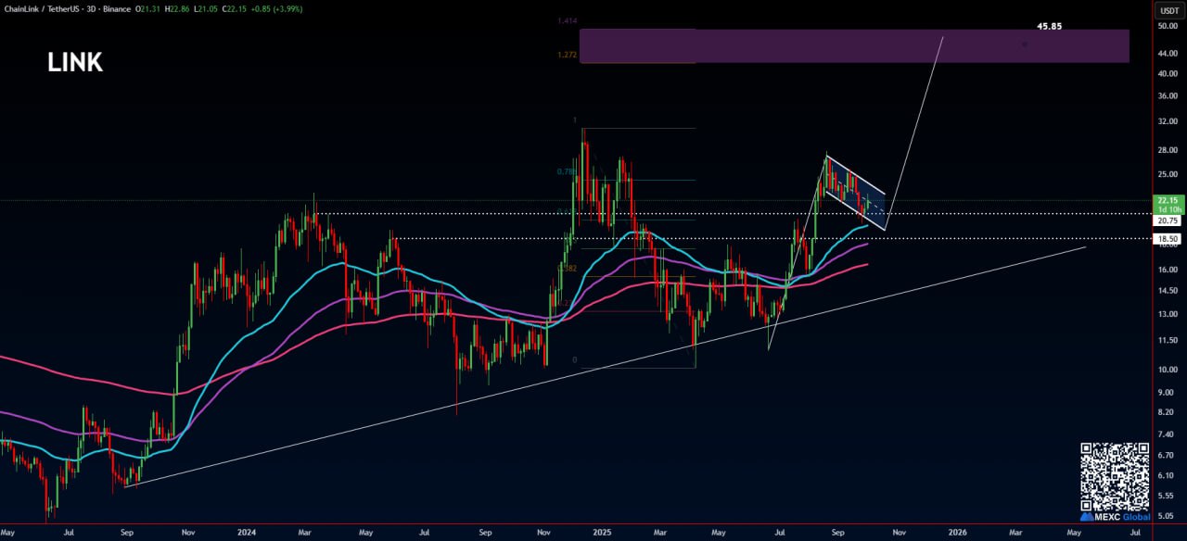The height and width of the screenshot is (541, 1187).
Task: Click the 18.50 price level label
Action: click(1166, 239)
